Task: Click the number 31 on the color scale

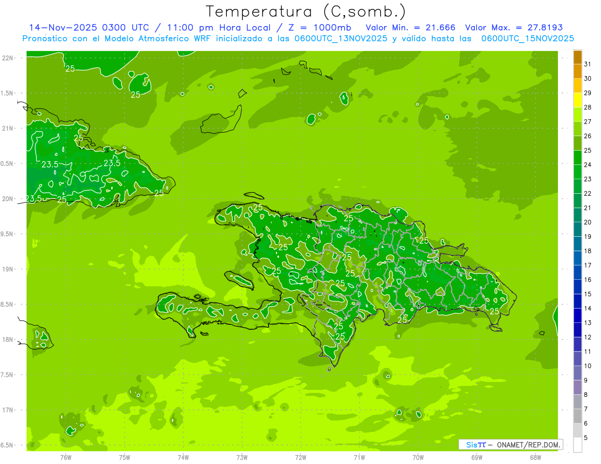Action: click(x=587, y=64)
